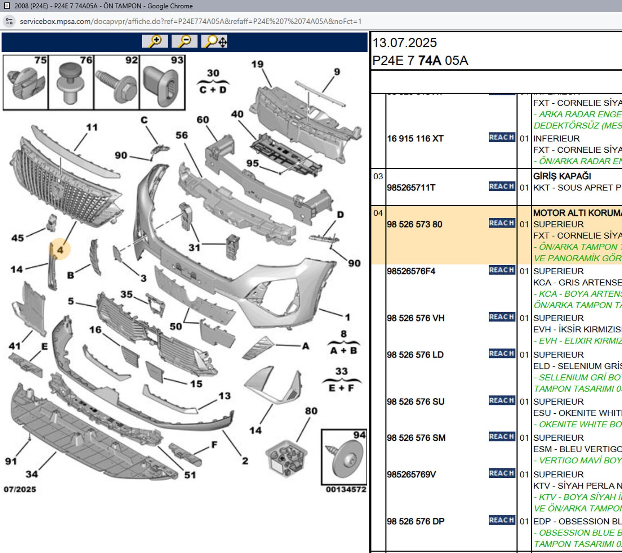Click part thumbnail 75 clip fastener
622x553 pixels.
tap(26, 82)
